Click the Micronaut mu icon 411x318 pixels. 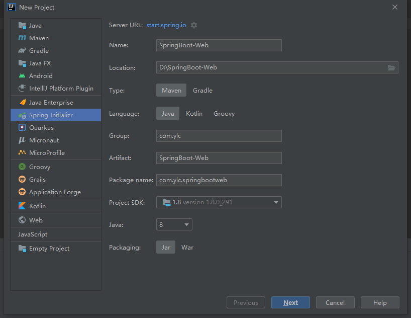[x=22, y=140]
